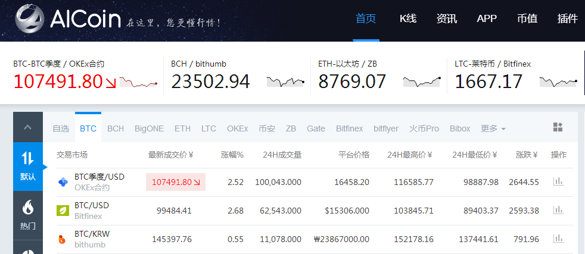Open 币值 in top navigation

527,18
